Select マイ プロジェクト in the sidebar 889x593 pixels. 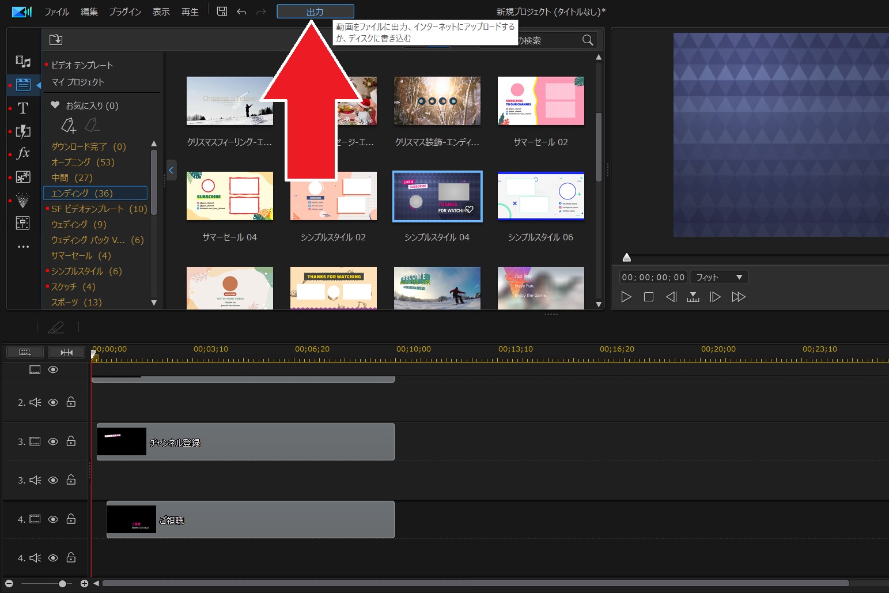(x=78, y=82)
